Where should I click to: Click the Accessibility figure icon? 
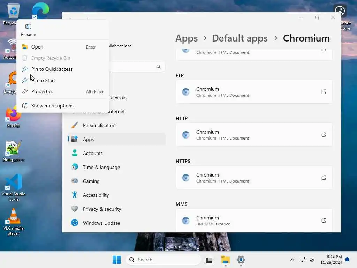click(75, 195)
